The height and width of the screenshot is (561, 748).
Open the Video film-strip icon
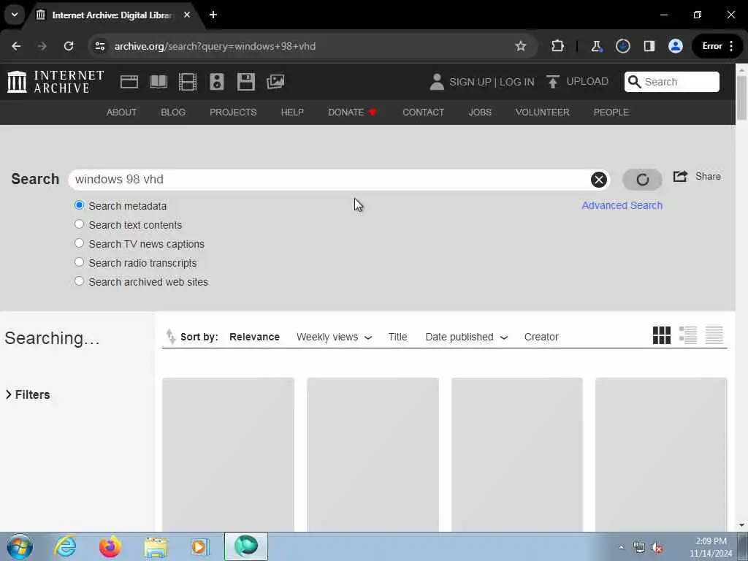click(x=188, y=82)
